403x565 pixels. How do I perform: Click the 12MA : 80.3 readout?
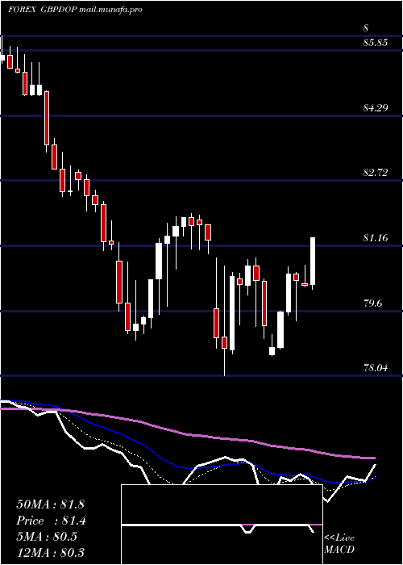[50, 552]
